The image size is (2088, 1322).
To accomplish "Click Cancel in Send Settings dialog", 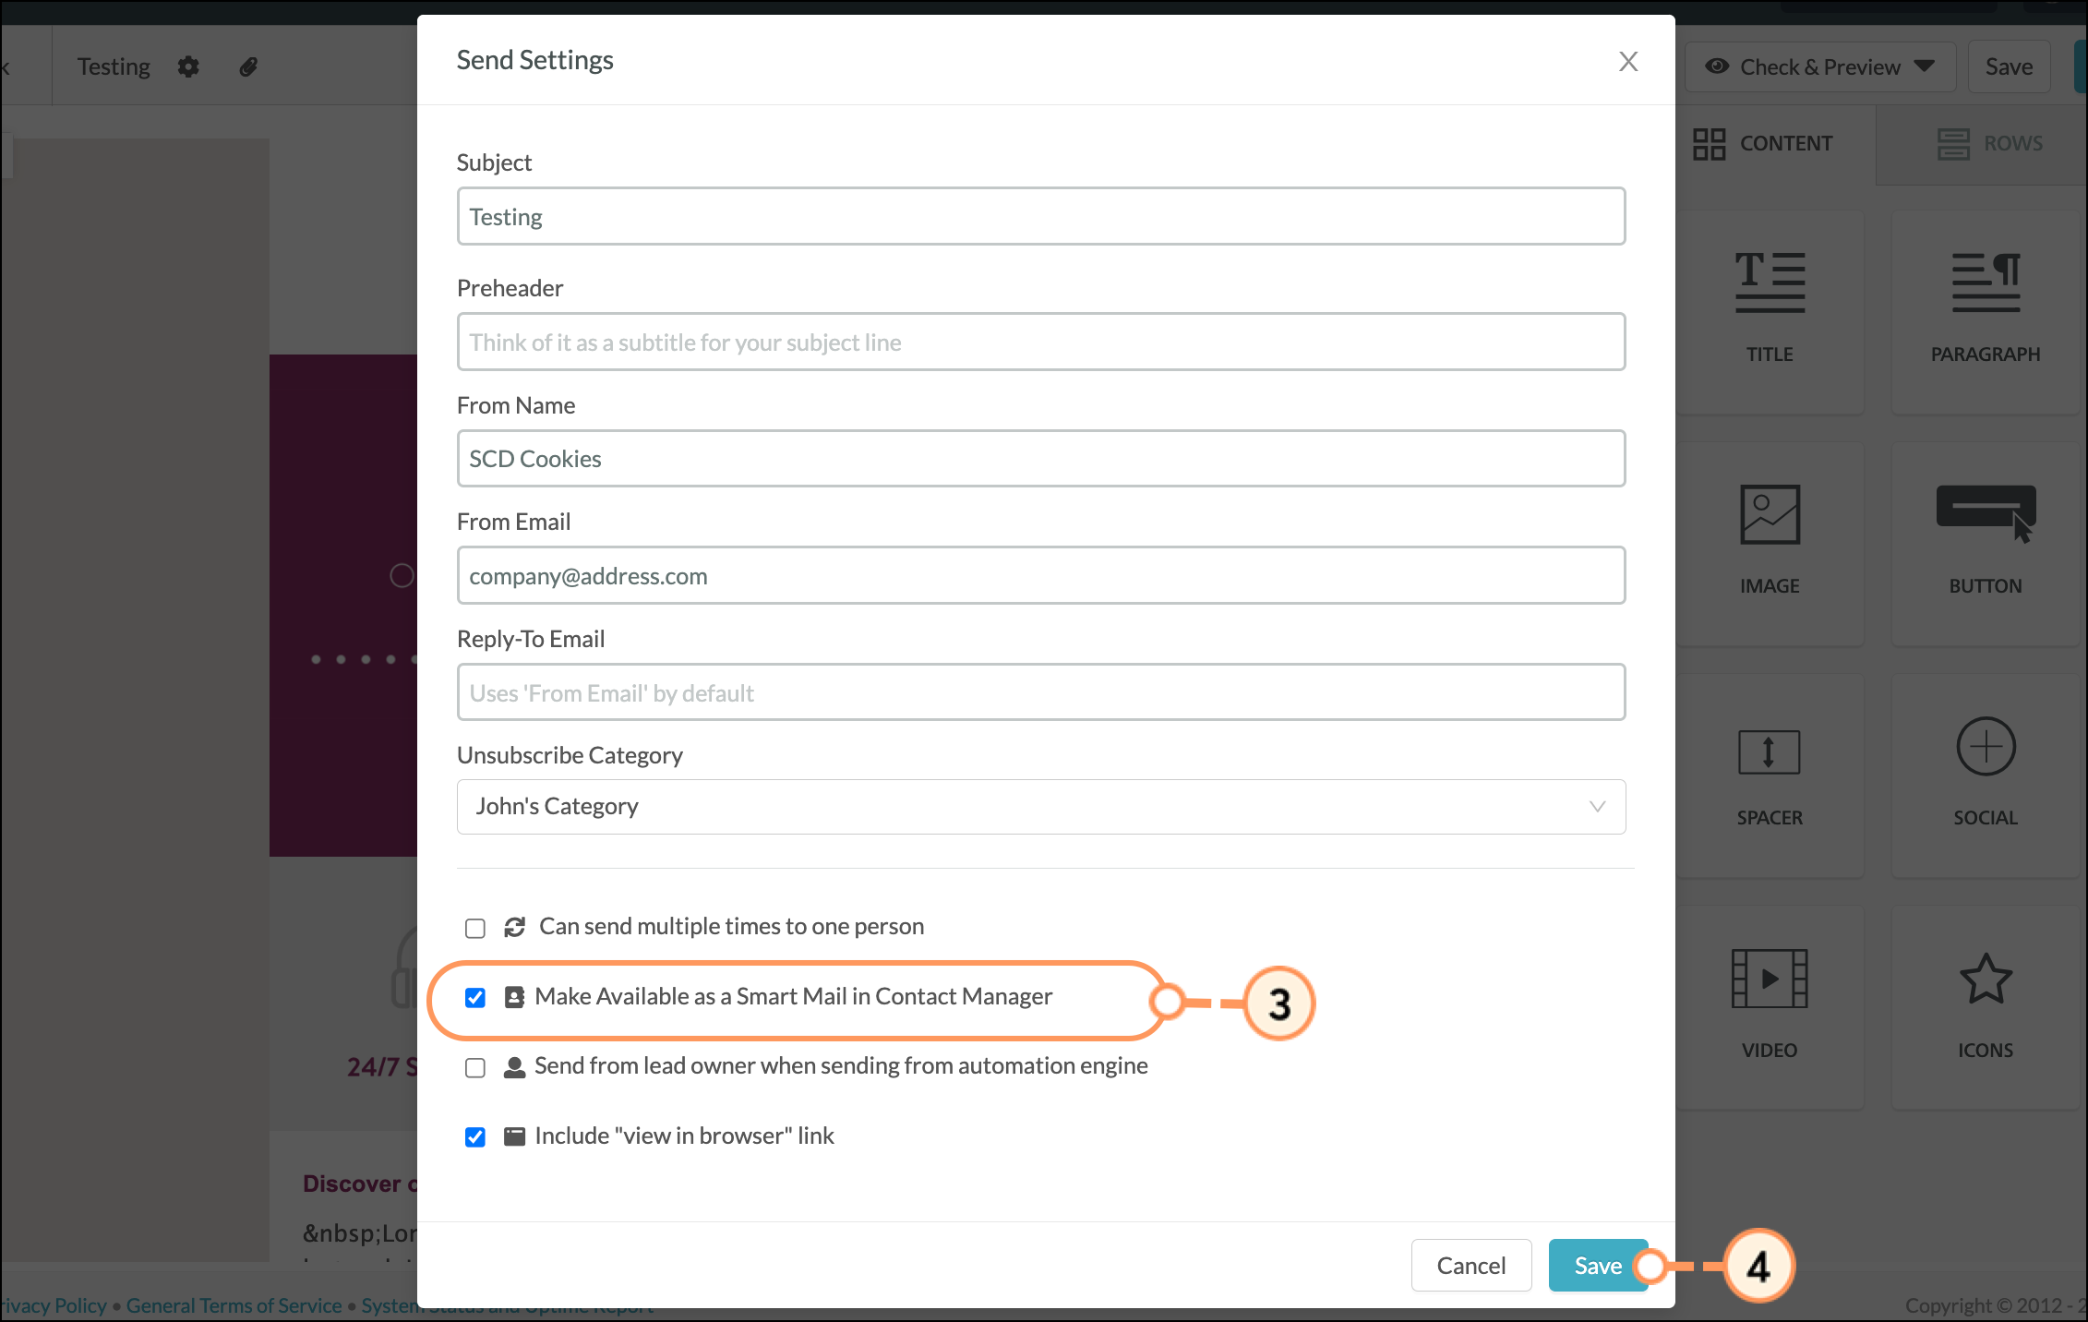I will (1471, 1266).
